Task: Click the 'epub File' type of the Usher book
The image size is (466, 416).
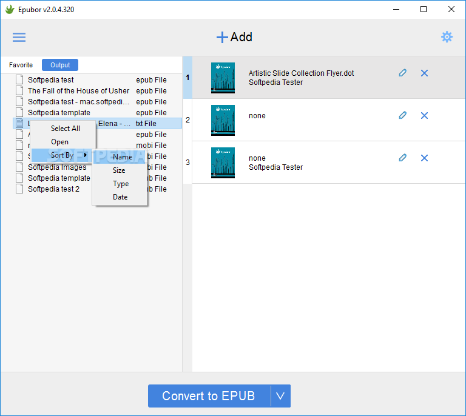Action: click(x=151, y=91)
